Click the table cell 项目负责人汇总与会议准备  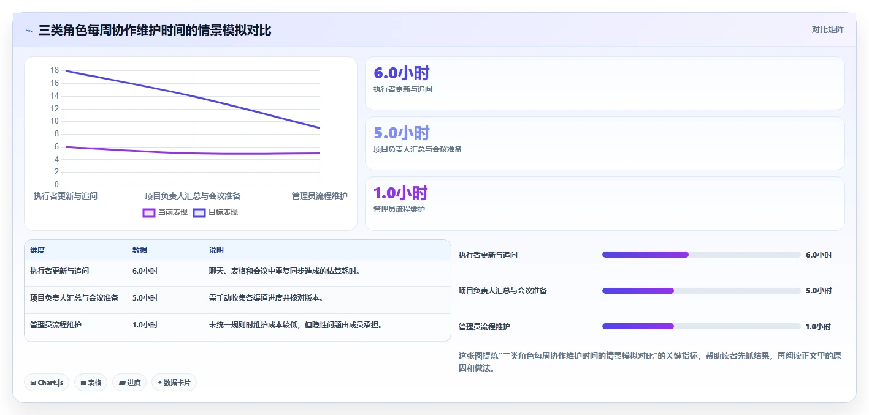[x=74, y=298]
